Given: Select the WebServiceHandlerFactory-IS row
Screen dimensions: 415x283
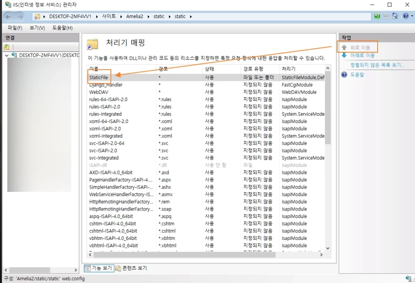Looking at the screenshot, I should click(206, 194).
